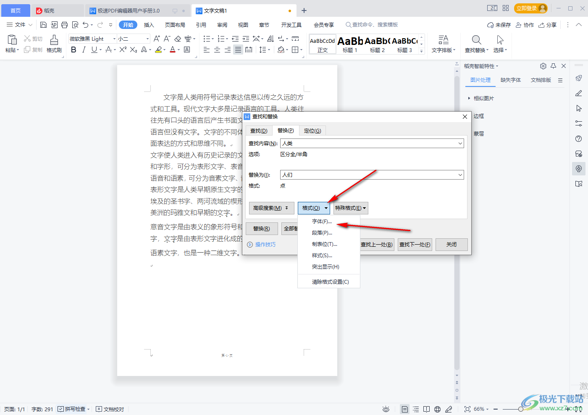Switch to 缺失字体 panel tab
Image resolution: width=588 pixels, height=415 pixels.
(x=511, y=80)
